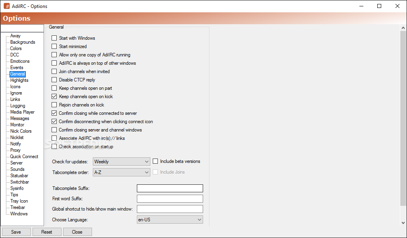Screen dimensions: 407x238
Task: Maximize the AdiIRC Options window
Action: pos(379,6)
